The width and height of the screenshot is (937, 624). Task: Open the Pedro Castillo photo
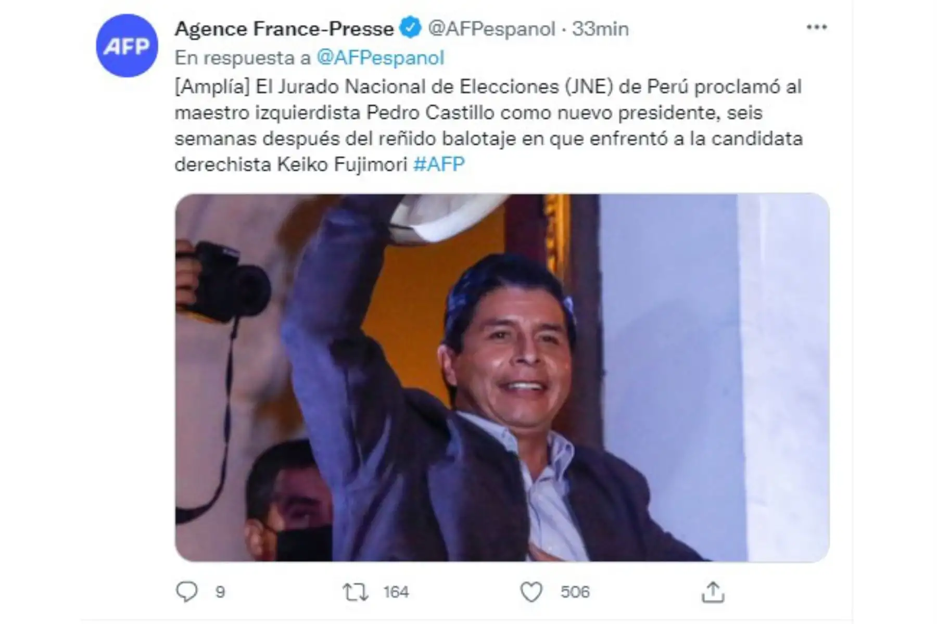click(x=502, y=377)
